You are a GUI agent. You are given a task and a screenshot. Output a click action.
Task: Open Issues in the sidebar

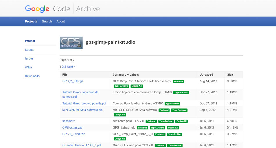29,58
